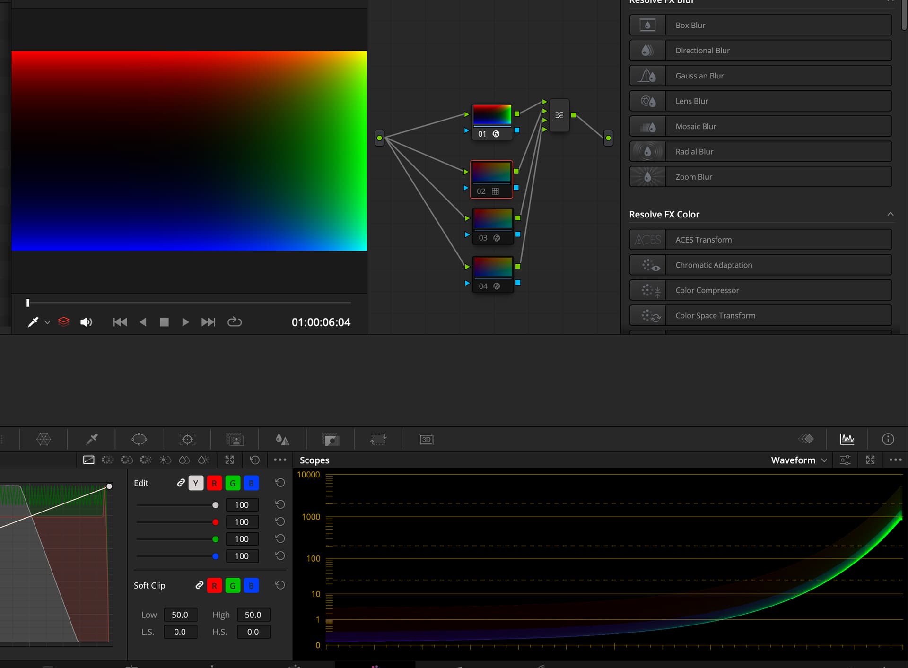This screenshot has width=908, height=668.
Task: Open the Blur and Sharpen palette
Action: (282, 439)
